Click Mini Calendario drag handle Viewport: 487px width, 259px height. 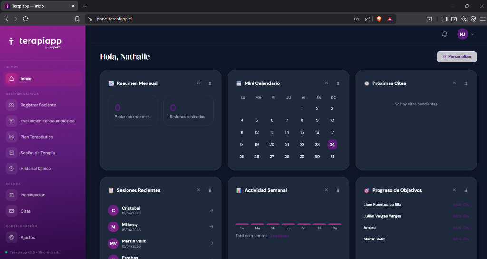(x=338, y=83)
